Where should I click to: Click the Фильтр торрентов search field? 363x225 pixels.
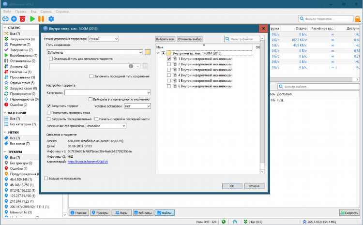coord(326,19)
